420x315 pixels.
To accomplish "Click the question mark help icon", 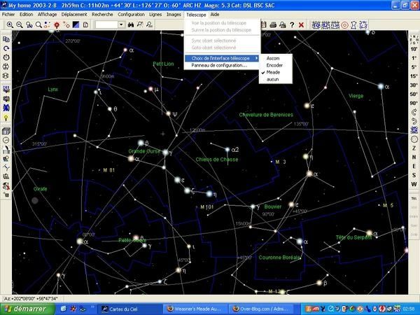I will 292,25.
